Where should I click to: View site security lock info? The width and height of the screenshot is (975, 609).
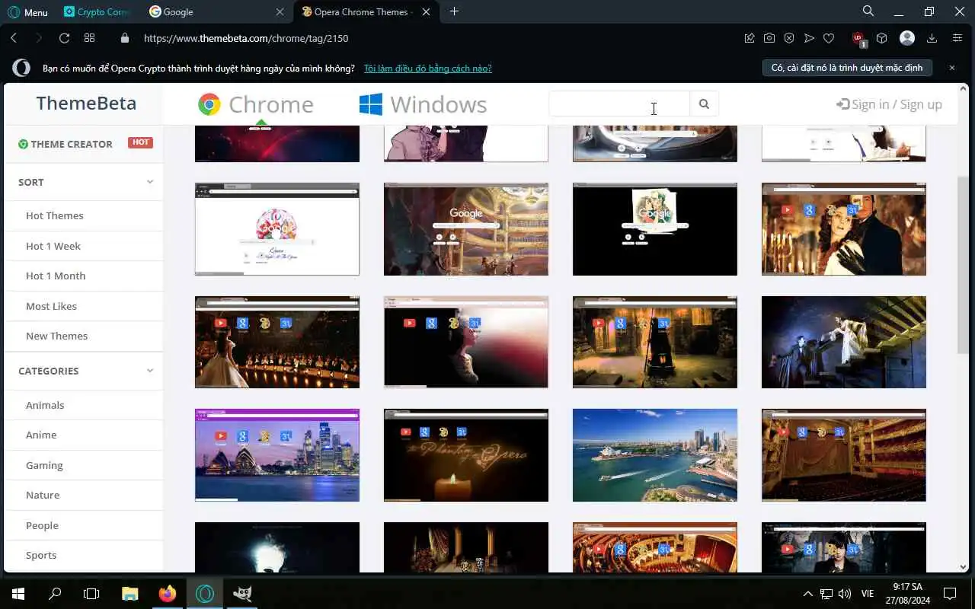tap(126, 38)
